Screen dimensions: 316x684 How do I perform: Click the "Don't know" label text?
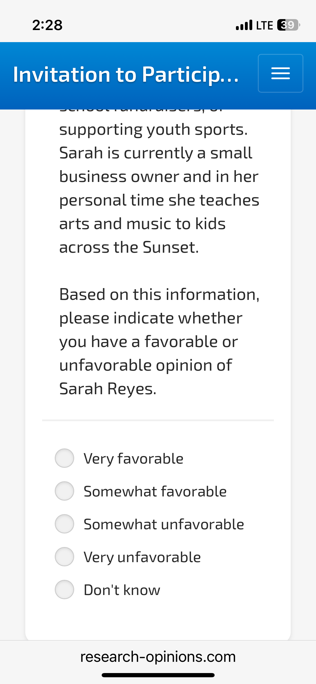tap(122, 590)
